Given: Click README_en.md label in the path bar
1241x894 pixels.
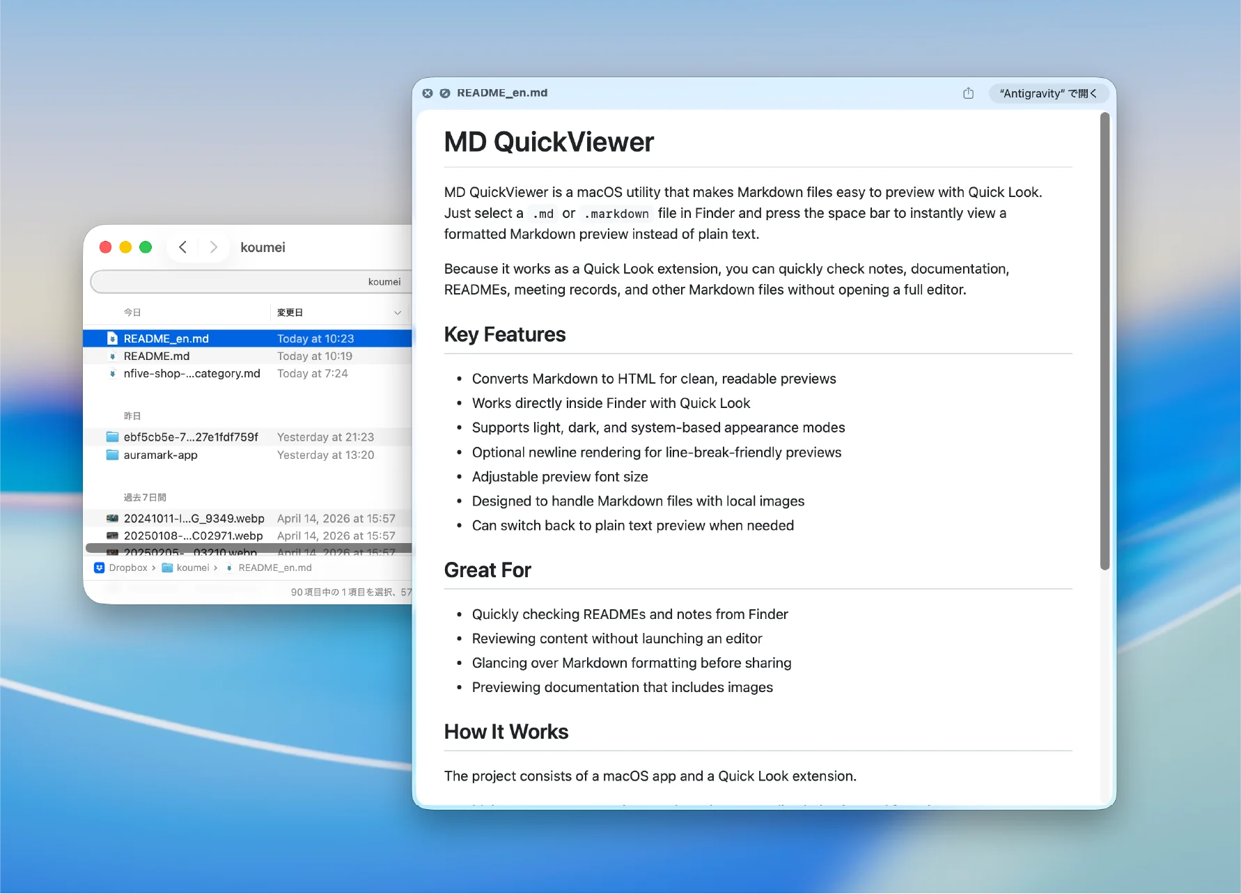Looking at the screenshot, I should (275, 568).
